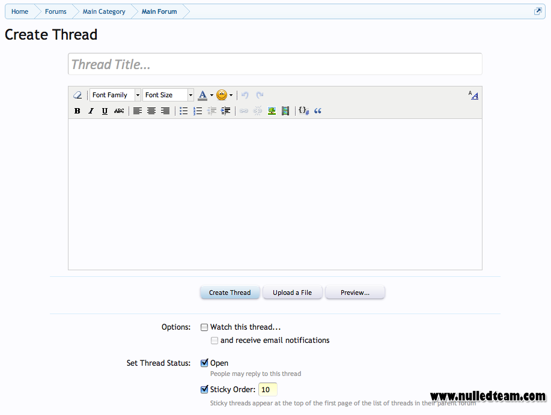
Task: Check receive email notifications box
Action: pyautogui.click(x=215, y=341)
